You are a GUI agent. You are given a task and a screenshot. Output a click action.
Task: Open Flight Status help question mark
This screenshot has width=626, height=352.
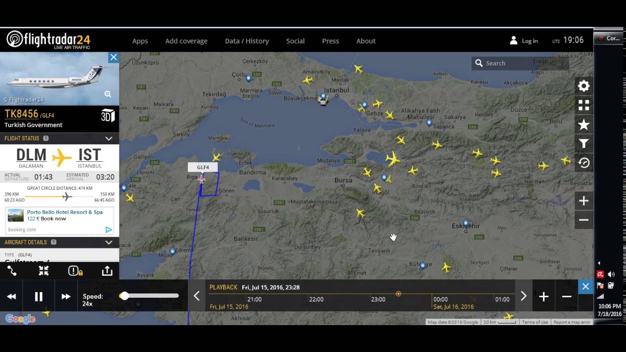coord(46,138)
